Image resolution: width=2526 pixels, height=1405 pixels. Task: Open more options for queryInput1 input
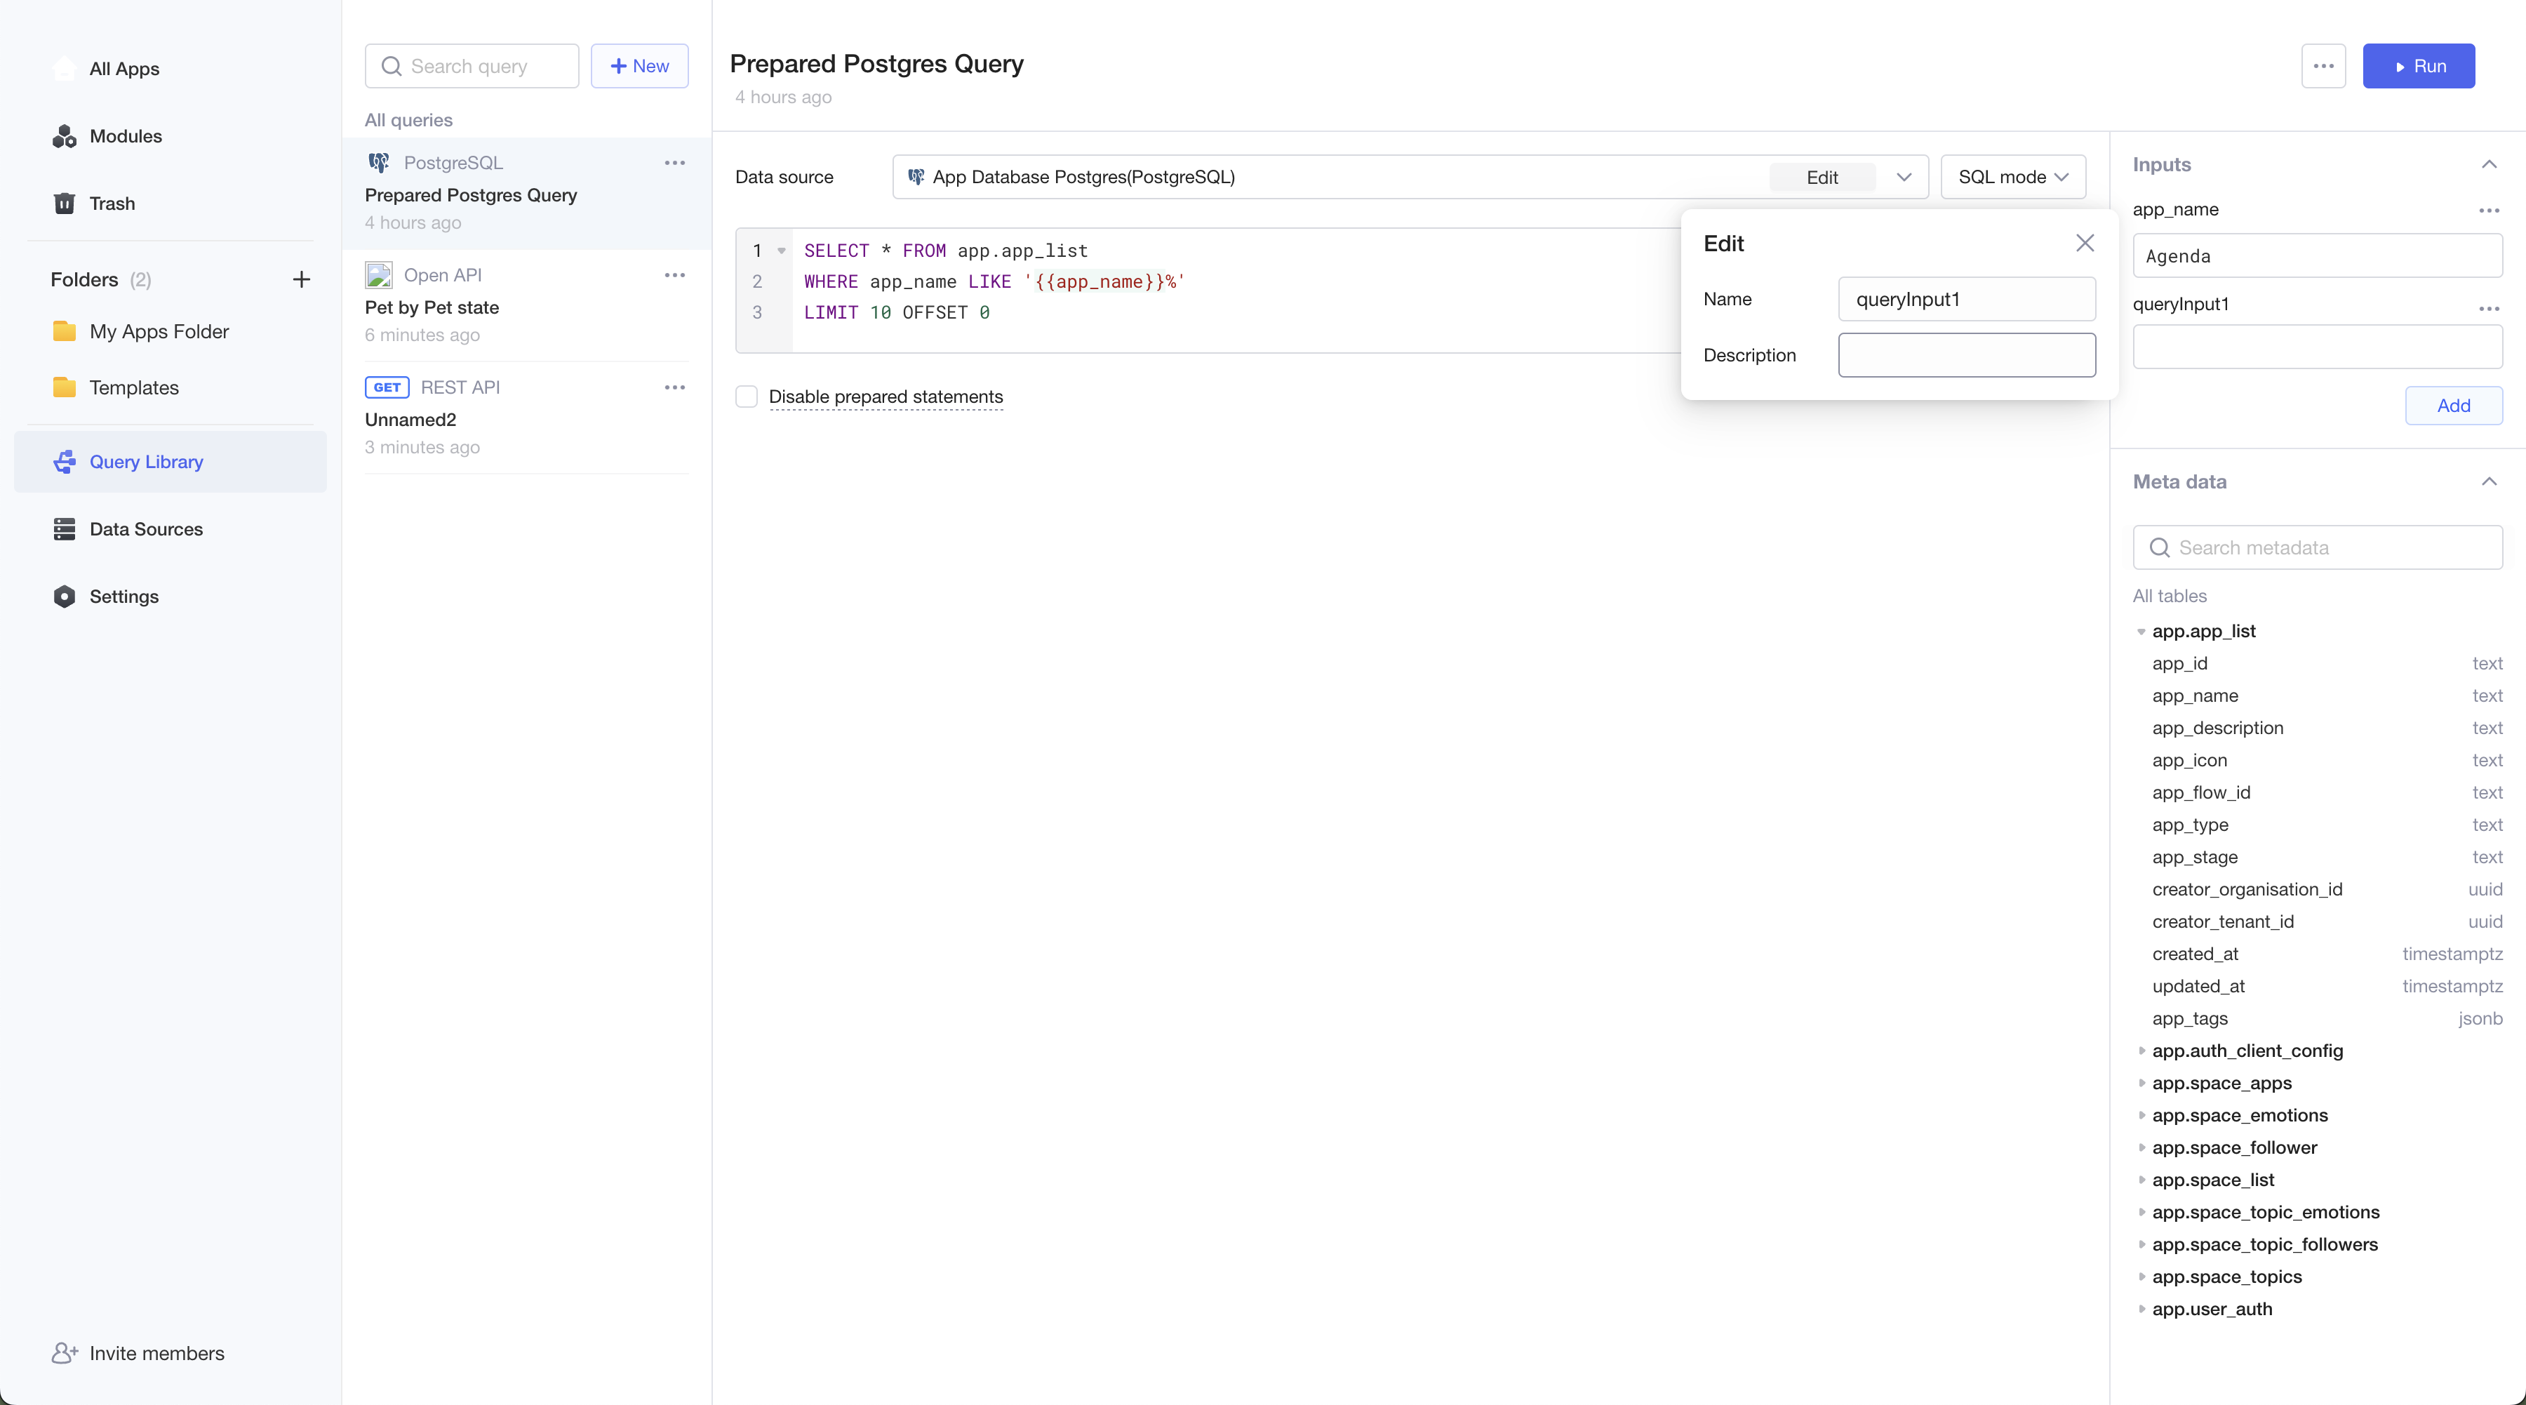pos(2489,309)
